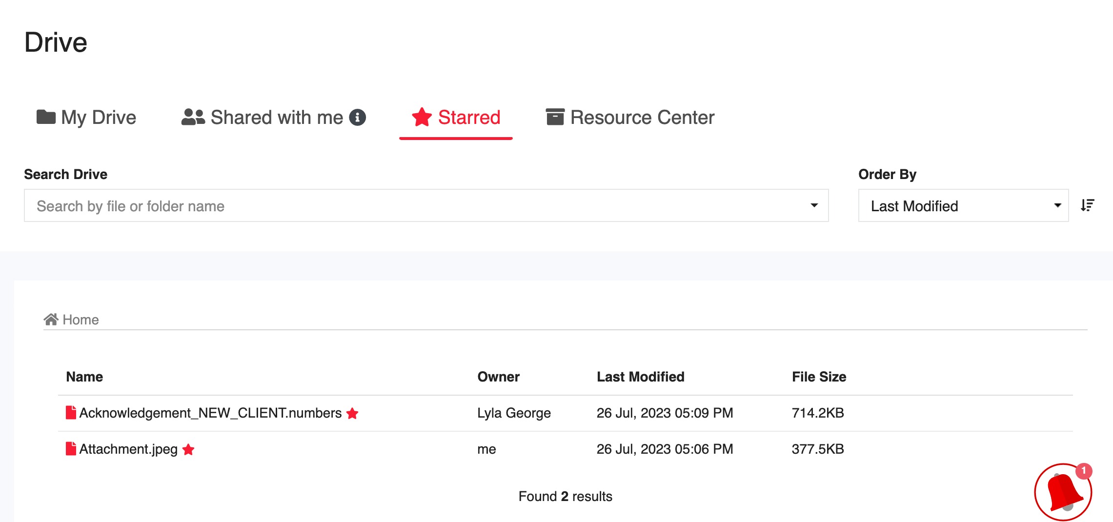Click the info icon beside Shared with me

pos(358,118)
